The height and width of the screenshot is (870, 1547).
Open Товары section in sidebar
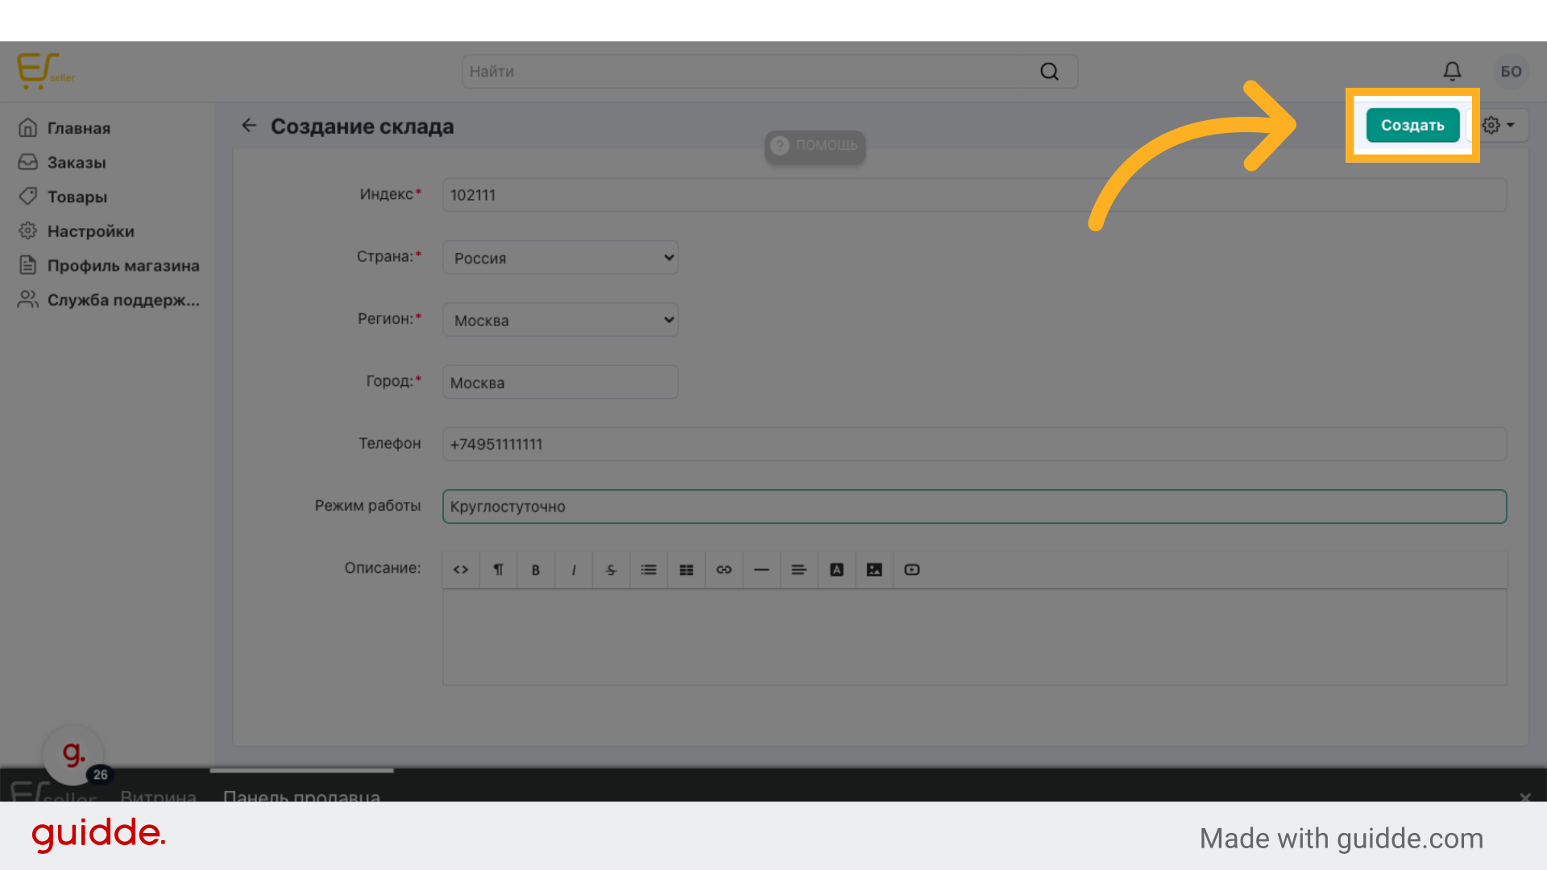coord(77,197)
